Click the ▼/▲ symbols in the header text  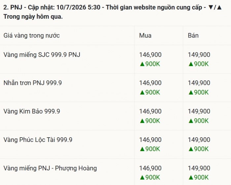pyautogui.click(x=215, y=7)
